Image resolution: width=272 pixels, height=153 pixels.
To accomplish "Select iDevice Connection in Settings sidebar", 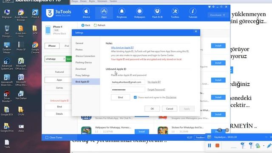I will pyautogui.click(x=85, y=56).
